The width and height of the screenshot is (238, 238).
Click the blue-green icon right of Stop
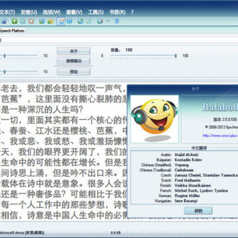coord(42,21)
